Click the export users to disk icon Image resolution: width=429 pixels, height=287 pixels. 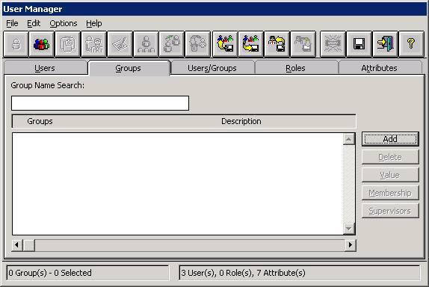coord(277,44)
